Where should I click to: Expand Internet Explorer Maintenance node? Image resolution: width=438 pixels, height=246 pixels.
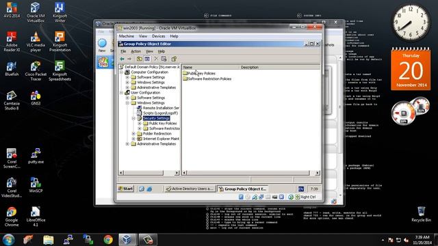pos(133,139)
